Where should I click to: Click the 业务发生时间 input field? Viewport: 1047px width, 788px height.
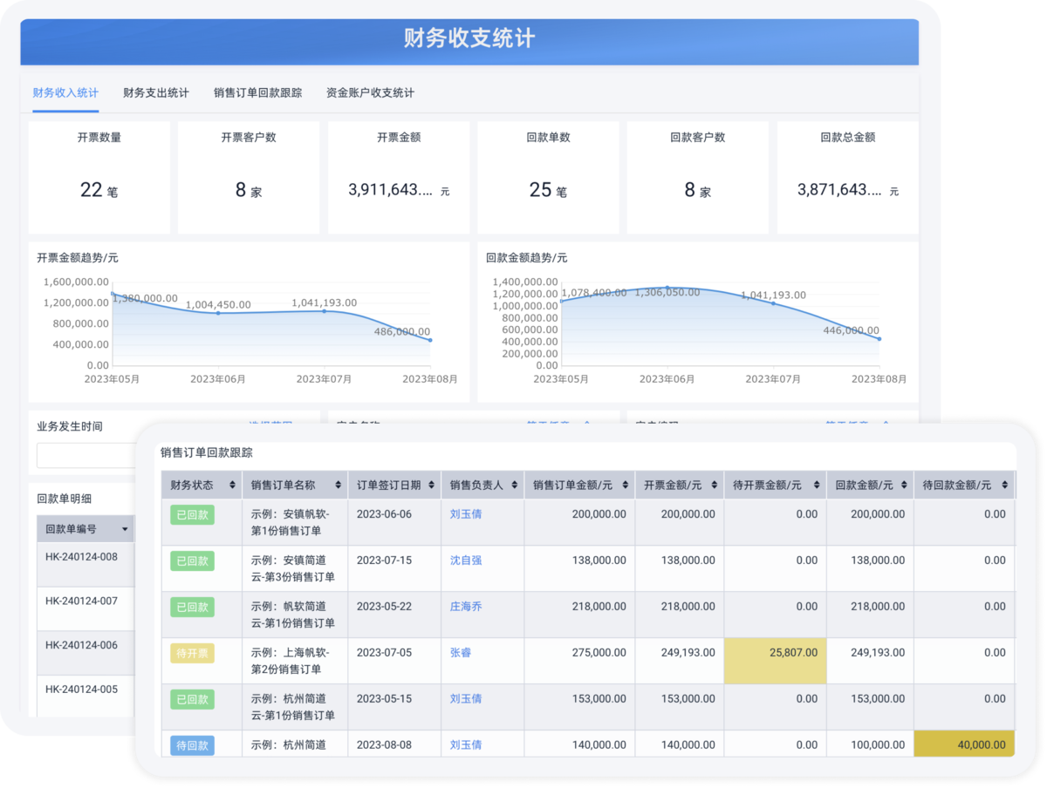[x=86, y=455]
